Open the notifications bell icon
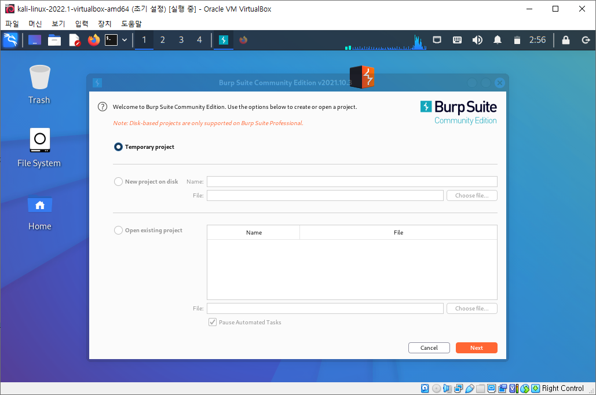This screenshot has width=596, height=395. click(x=497, y=40)
